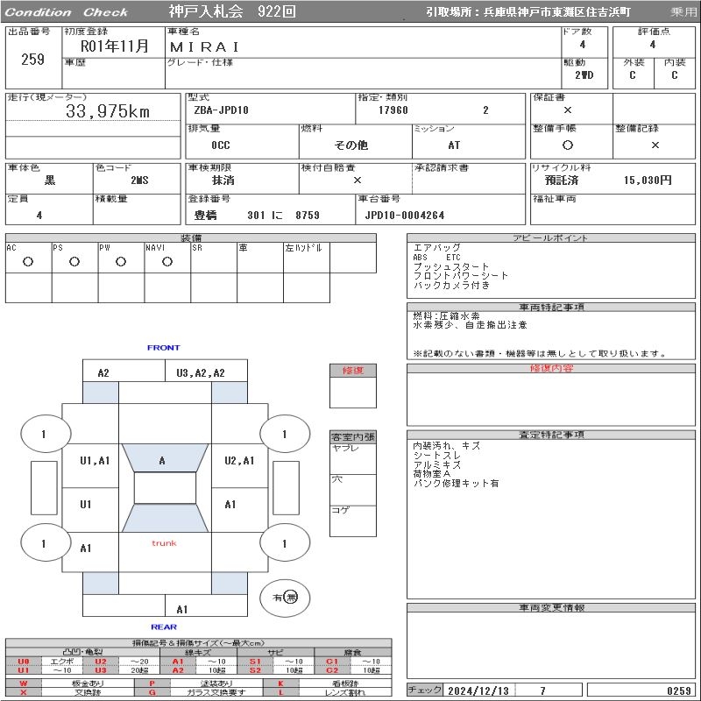The image size is (701, 701).
Task: Select the Condition Check header label
Action: pyautogui.click(x=67, y=12)
